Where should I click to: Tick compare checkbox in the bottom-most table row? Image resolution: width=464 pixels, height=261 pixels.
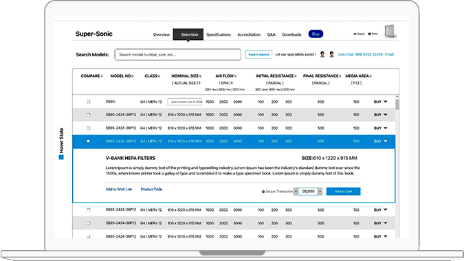point(88,236)
